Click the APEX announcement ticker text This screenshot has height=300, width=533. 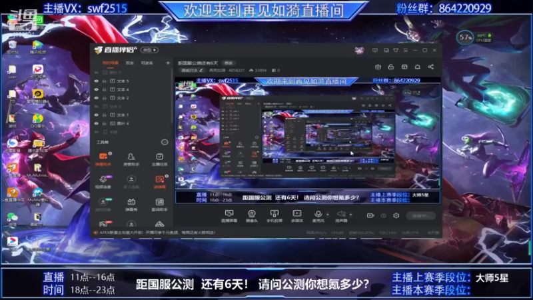coord(157,233)
